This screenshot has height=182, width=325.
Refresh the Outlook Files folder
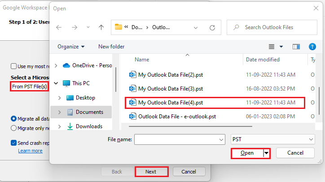point(212,27)
